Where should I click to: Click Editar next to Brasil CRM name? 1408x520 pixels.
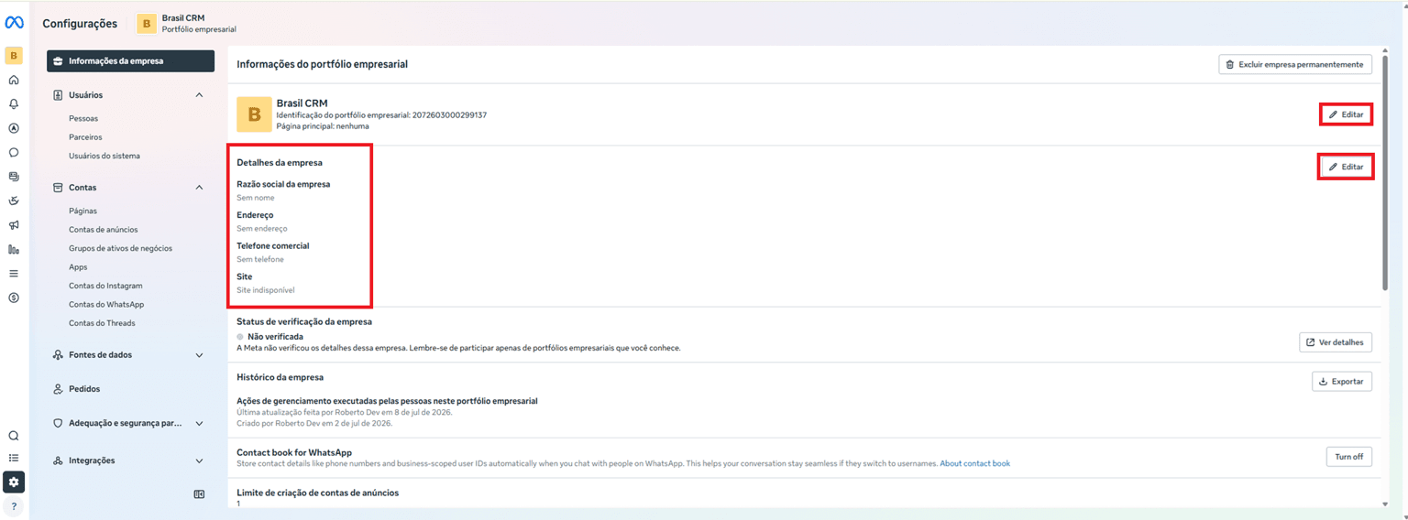1346,114
